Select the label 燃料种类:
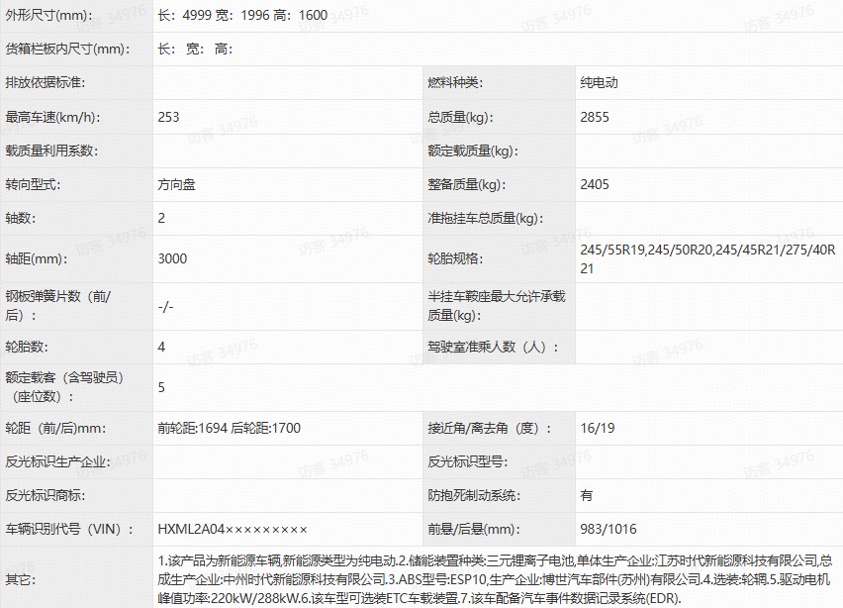 (x=455, y=83)
